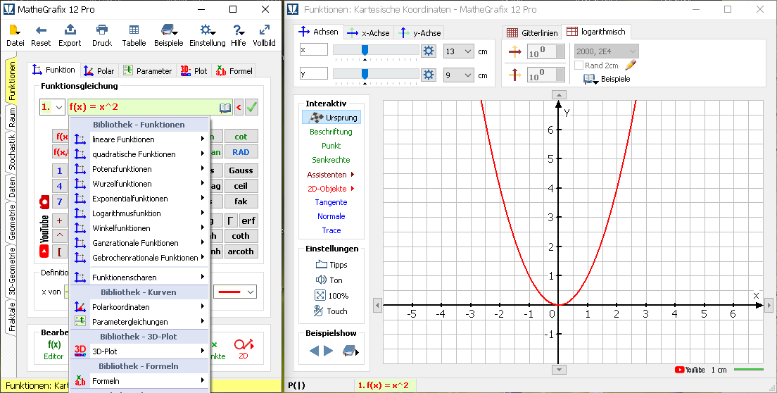
Task: Toggle Ton sound setting
Action: (329, 280)
